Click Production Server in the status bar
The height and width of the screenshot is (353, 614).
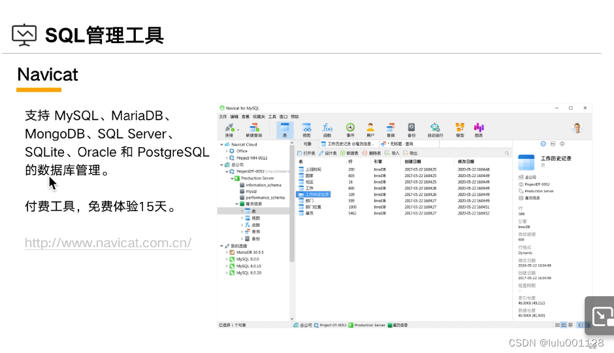pyautogui.click(x=367, y=325)
